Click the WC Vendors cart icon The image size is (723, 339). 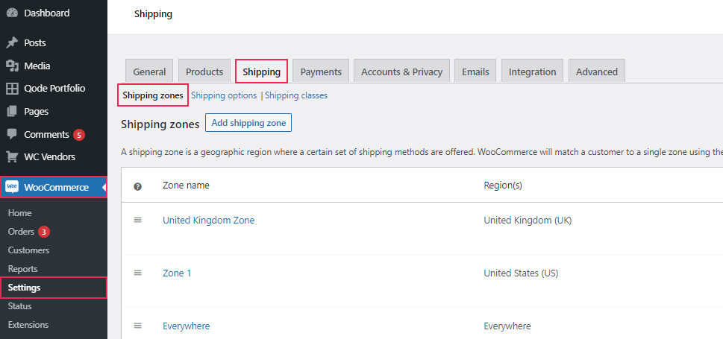pyautogui.click(x=12, y=157)
